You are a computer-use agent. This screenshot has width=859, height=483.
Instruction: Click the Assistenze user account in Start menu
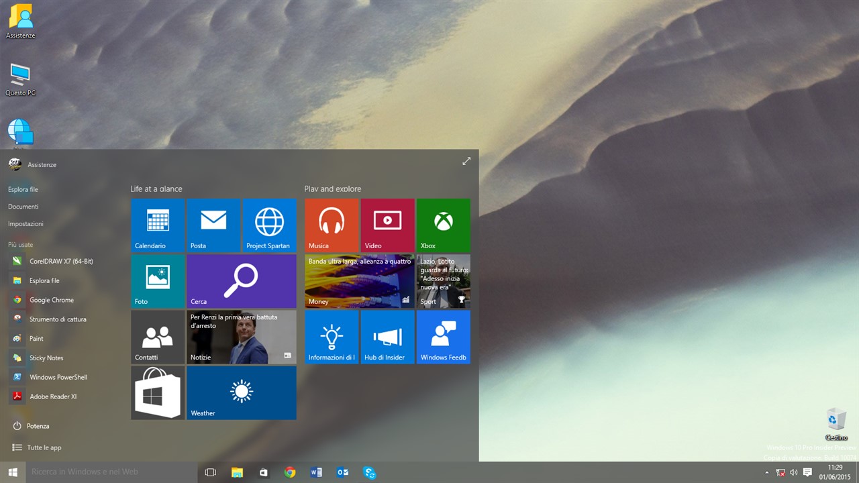point(32,164)
